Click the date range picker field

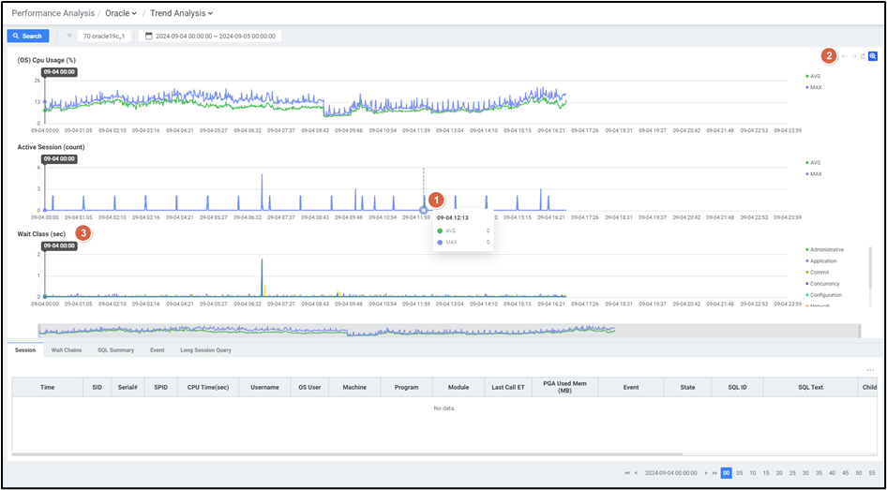209,36
